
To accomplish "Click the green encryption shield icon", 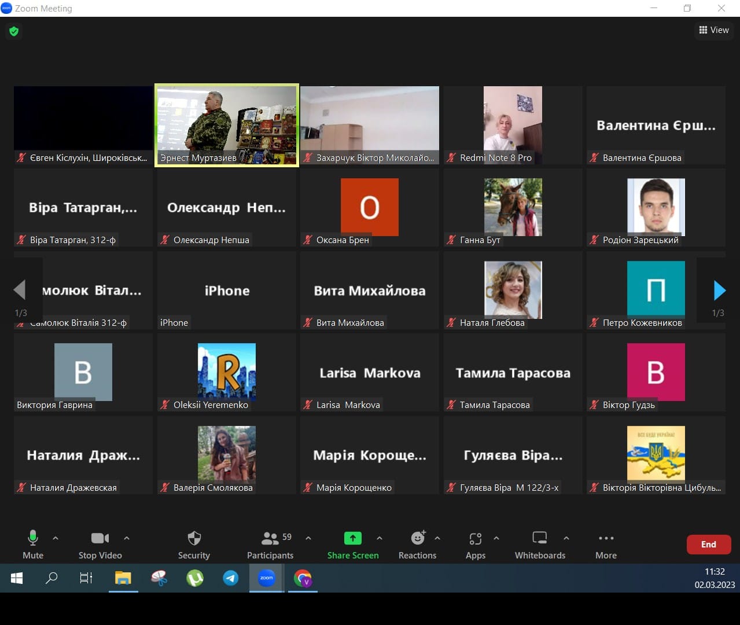I will click(x=14, y=31).
